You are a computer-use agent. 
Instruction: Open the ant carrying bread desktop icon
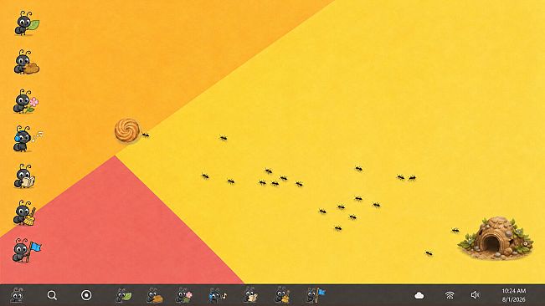click(27, 62)
